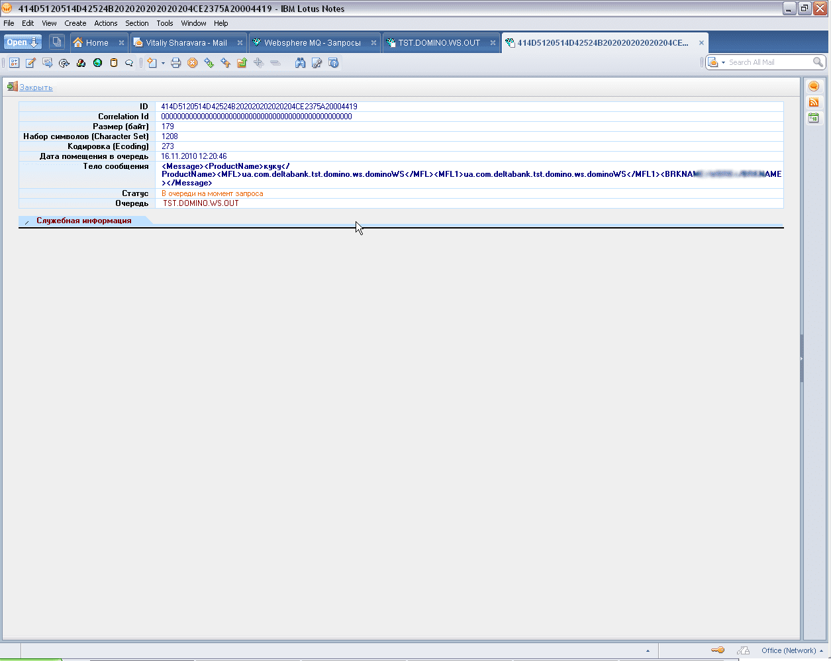Click the pencil edit document toolbar icon

click(30, 63)
